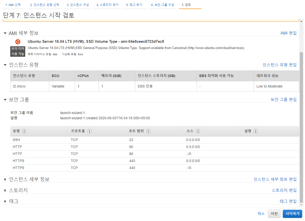Image resolution: width=305 pixels, height=221 pixels.
Task: Collapse the 보안 그룹 section
Action: (5, 100)
